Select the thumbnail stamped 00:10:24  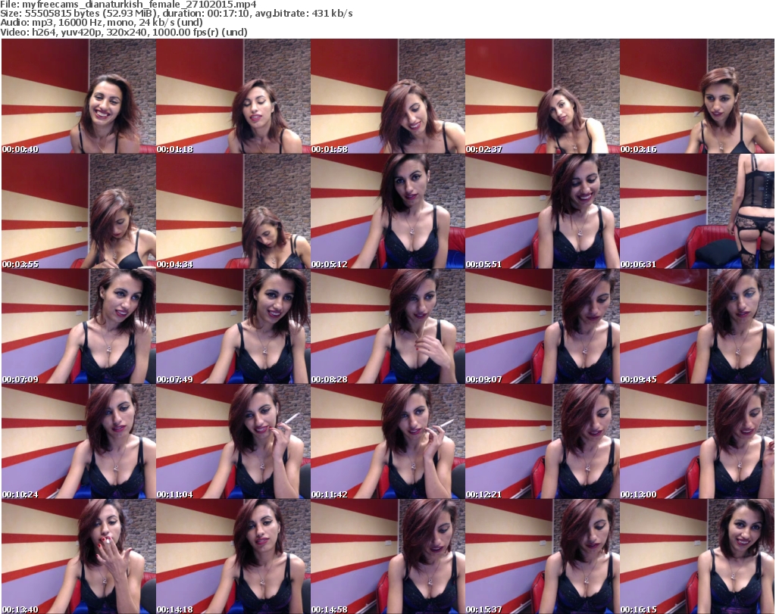click(x=79, y=441)
